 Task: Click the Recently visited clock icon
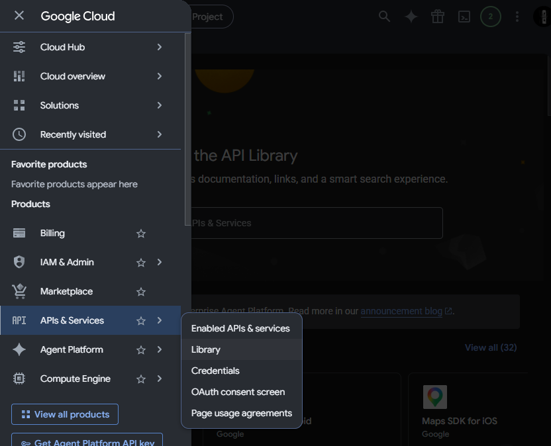pyautogui.click(x=19, y=134)
